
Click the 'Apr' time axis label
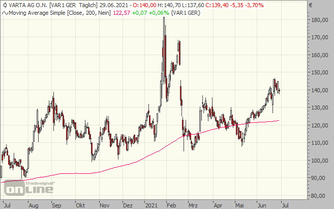[218, 205]
